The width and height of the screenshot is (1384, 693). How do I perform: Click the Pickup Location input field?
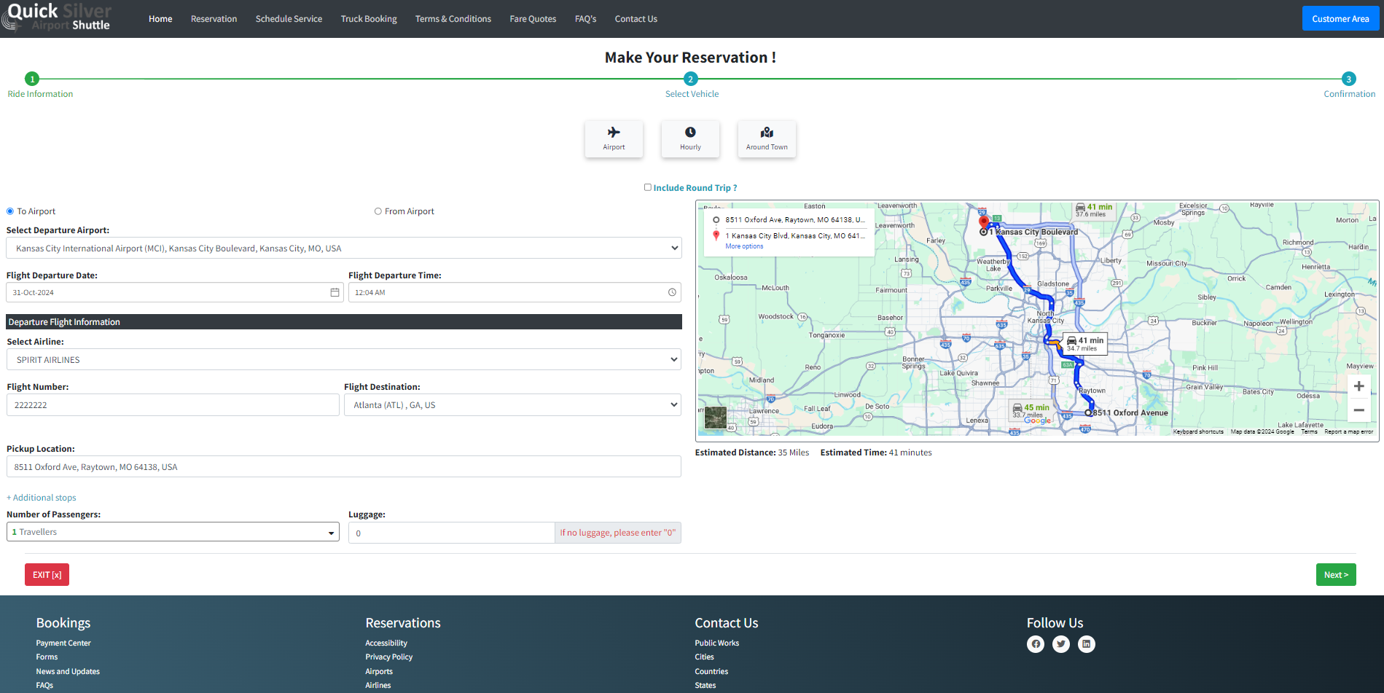[x=344, y=467]
